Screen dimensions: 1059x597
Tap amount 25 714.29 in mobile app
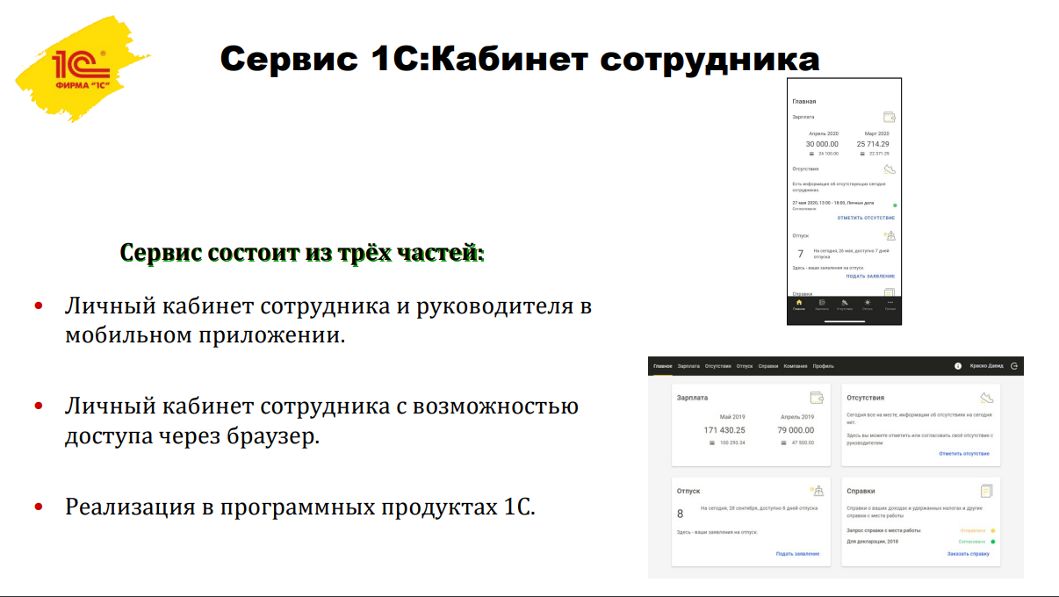[873, 144]
